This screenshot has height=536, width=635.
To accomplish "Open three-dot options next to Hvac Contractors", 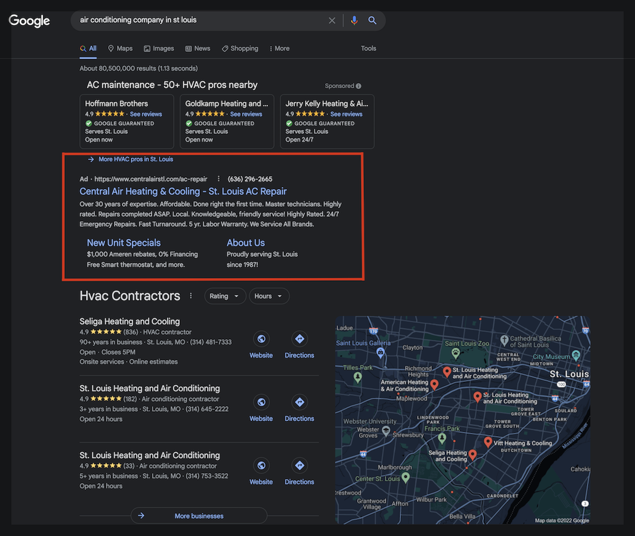I will click(191, 296).
